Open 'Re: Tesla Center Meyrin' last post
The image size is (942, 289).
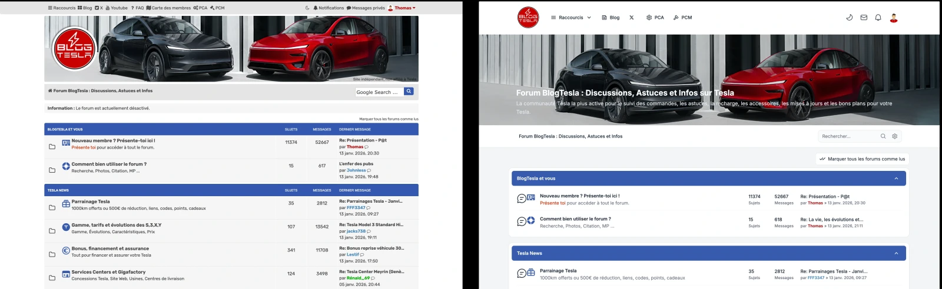click(x=372, y=272)
